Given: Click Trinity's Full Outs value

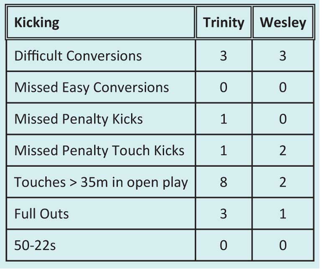Looking at the screenshot, I should [x=223, y=214].
